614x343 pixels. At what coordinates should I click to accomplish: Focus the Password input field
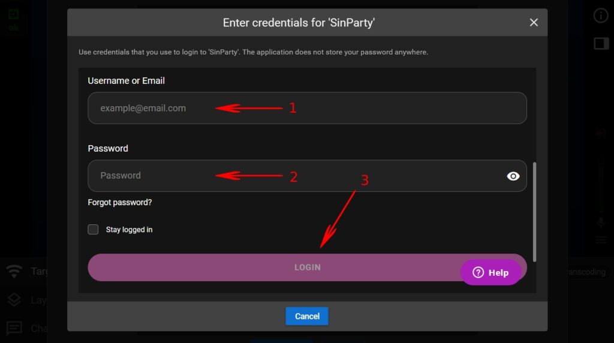click(x=308, y=176)
